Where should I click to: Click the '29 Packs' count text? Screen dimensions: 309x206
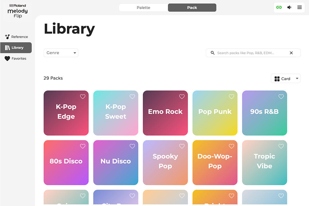[53, 78]
